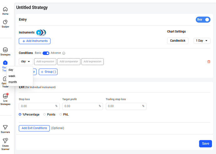Choose week from the dropdown list
216x154 pixels.
point(12,76)
